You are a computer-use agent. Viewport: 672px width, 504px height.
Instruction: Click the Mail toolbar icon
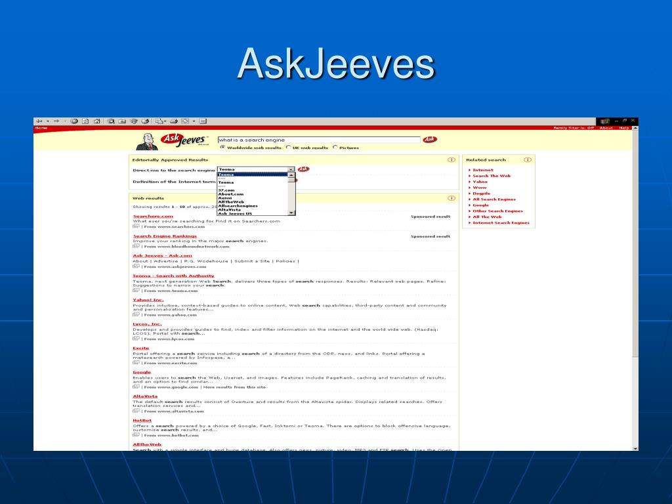click(x=159, y=121)
